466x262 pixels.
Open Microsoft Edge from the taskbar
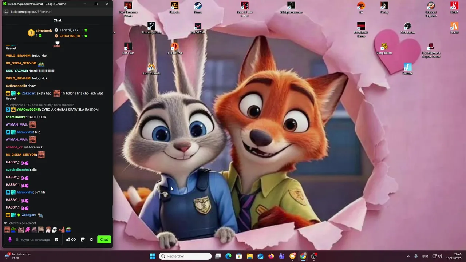pyautogui.click(x=228, y=256)
